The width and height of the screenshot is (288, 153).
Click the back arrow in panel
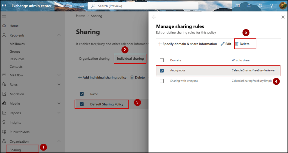[x=154, y=17]
